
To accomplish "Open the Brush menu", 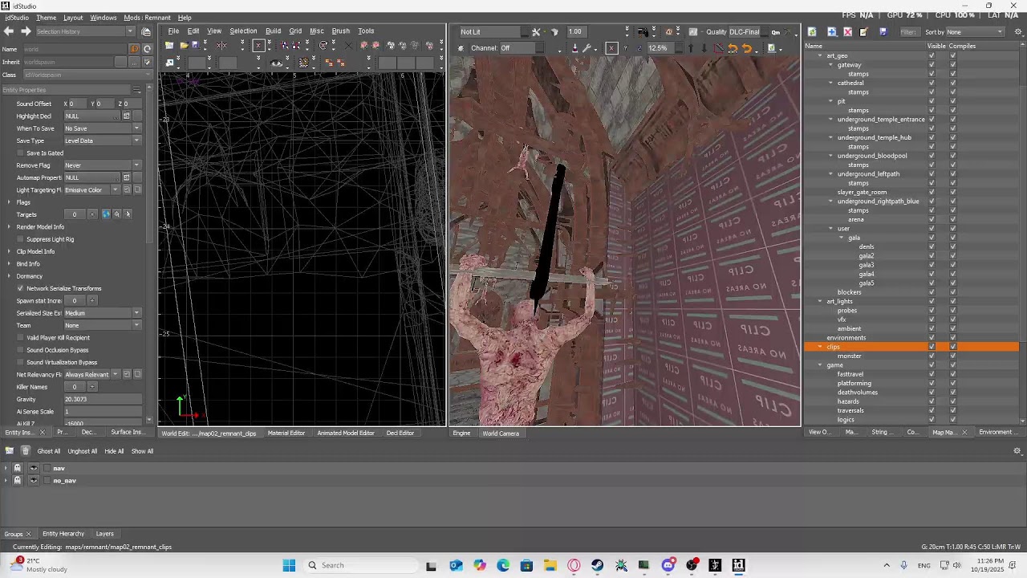I will click(340, 31).
